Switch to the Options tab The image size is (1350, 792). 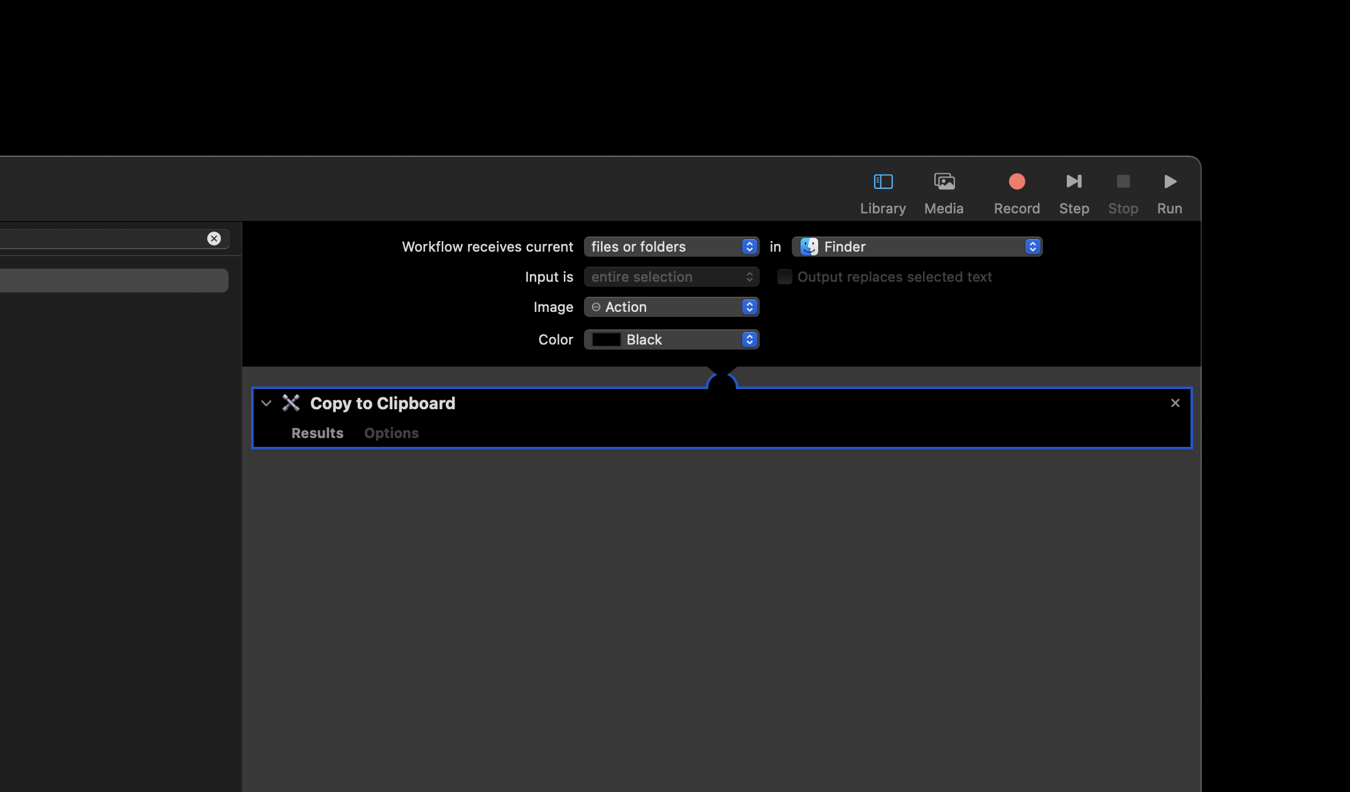pyautogui.click(x=391, y=433)
